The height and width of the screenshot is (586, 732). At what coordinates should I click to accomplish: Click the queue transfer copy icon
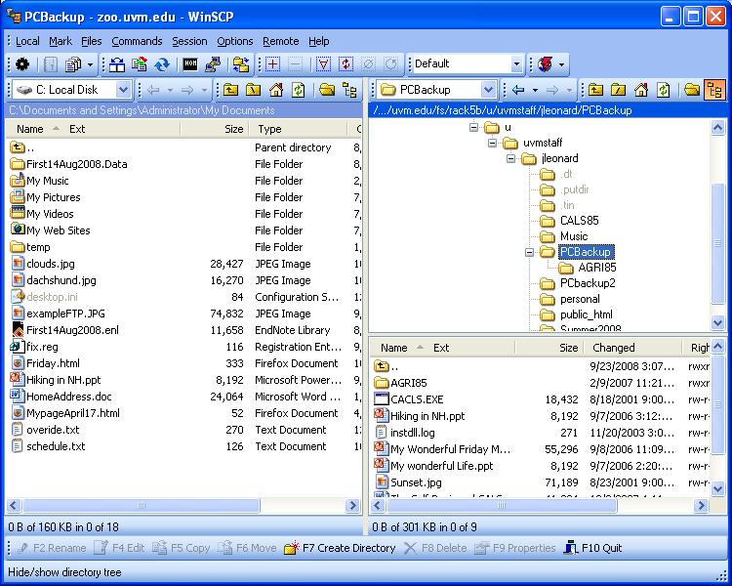coord(73,64)
